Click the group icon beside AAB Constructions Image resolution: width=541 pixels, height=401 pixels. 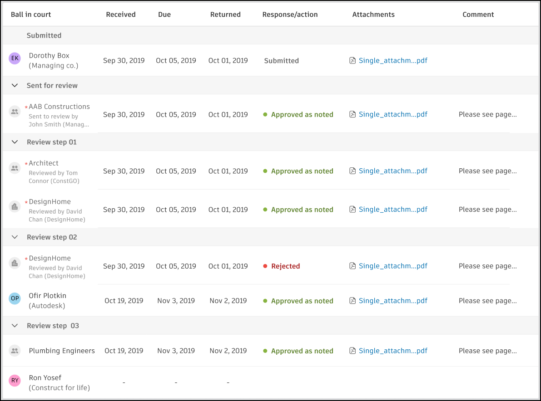15,112
